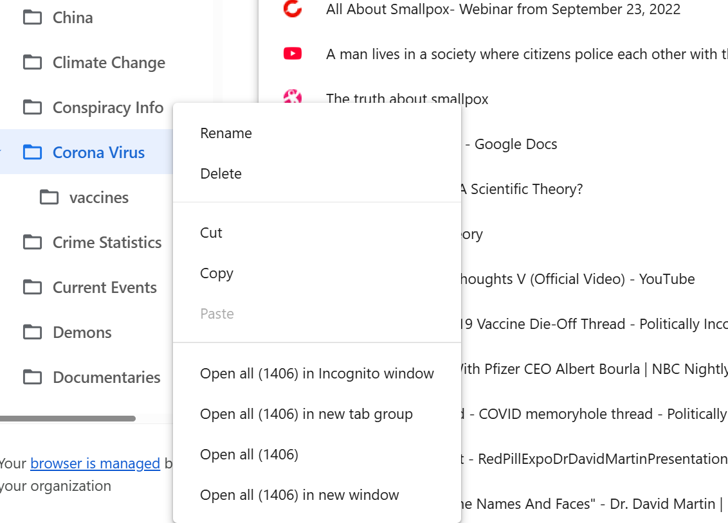Screen dimensions: 728x523
Task: Open the 'Pfizer CEO Albert Bourla' bookmark
Action: click(594, 369)
